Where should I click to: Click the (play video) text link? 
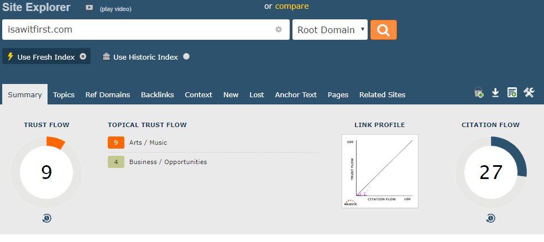pos(116,9)
